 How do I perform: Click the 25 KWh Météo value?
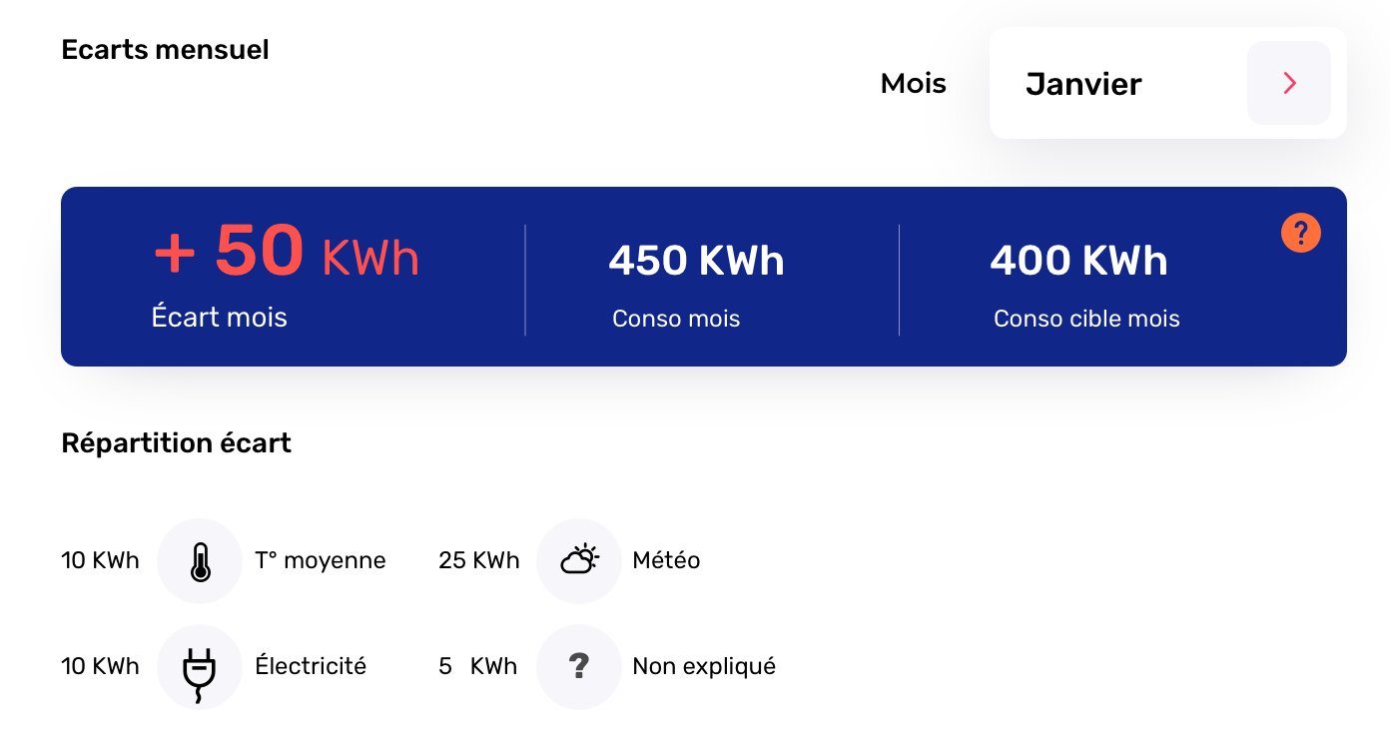[479, 561]
